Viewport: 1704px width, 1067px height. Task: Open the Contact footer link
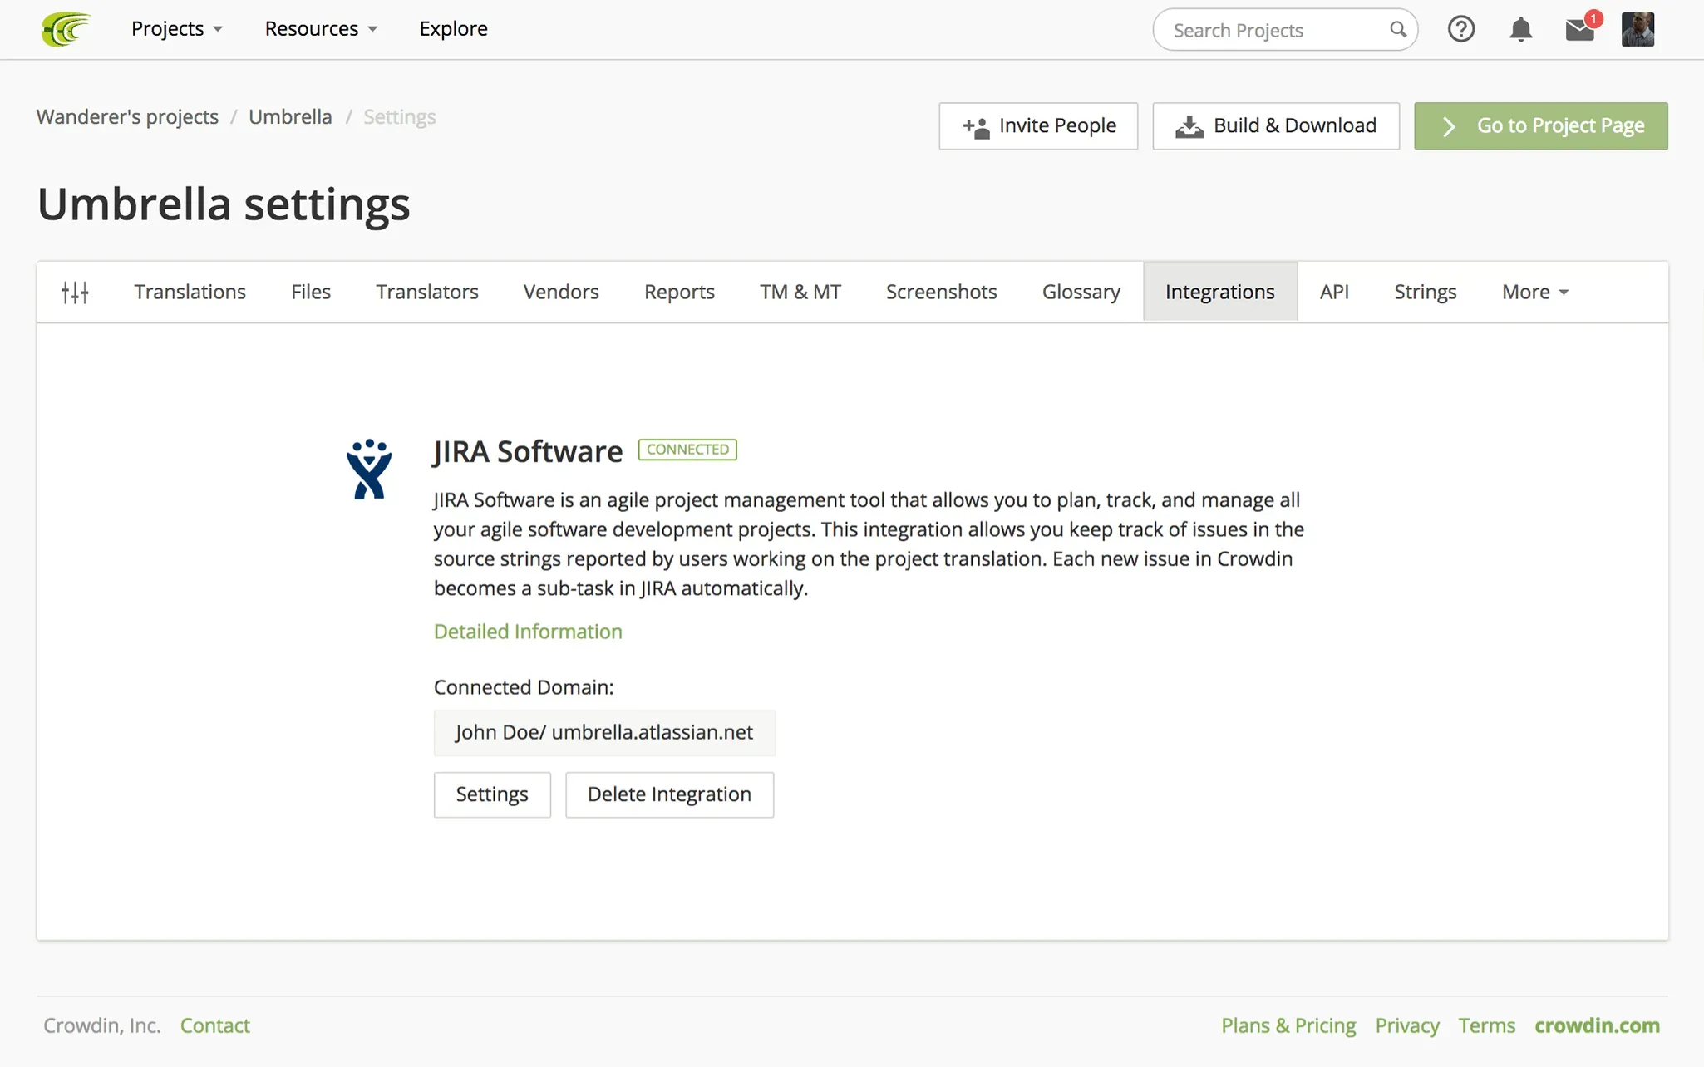point(214,1025)
